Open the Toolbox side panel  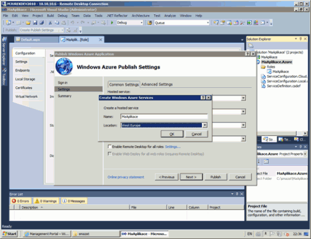pyautogui.click(x=4, y=76)
